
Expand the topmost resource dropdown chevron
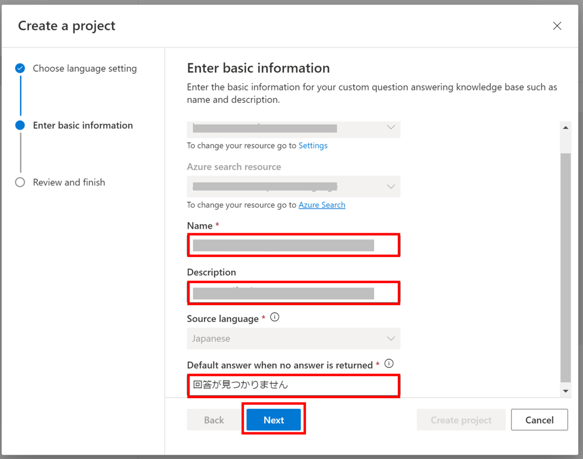[391, 127]
